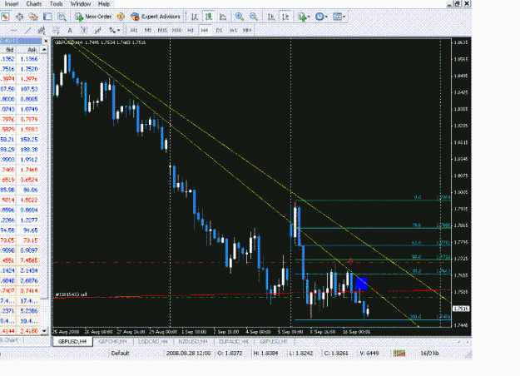Screen dimensions: 520x376
Task: Close the Market Watch panel
Action: tap(46, 41)
